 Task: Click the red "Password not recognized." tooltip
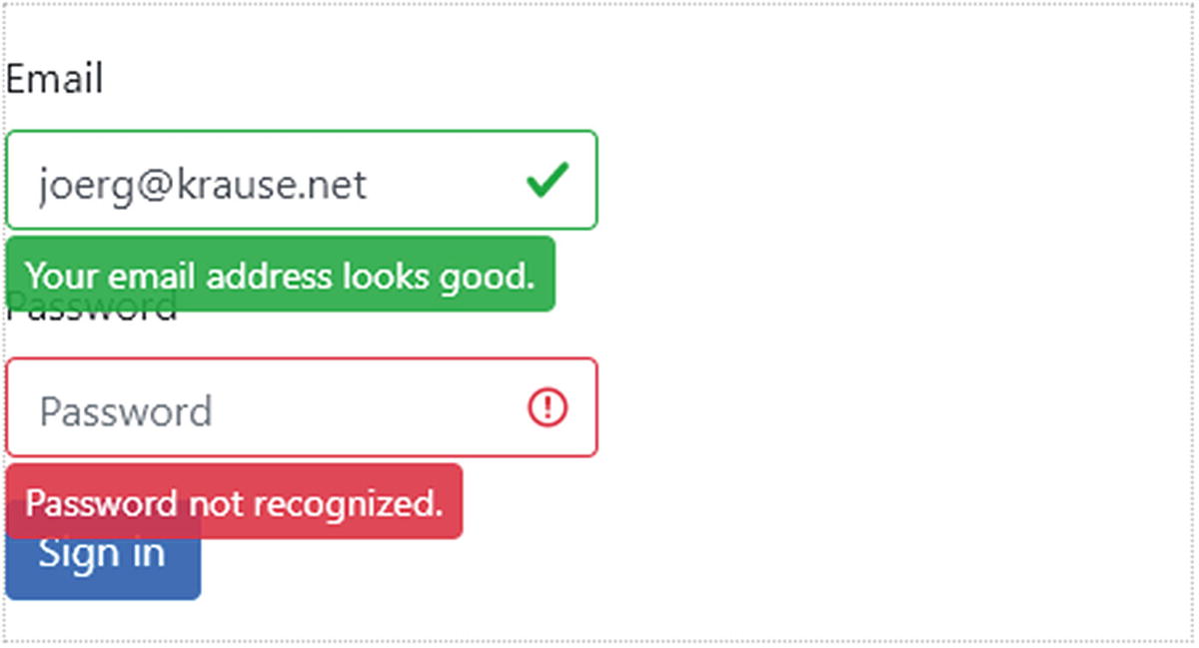[x=234, y=502]
